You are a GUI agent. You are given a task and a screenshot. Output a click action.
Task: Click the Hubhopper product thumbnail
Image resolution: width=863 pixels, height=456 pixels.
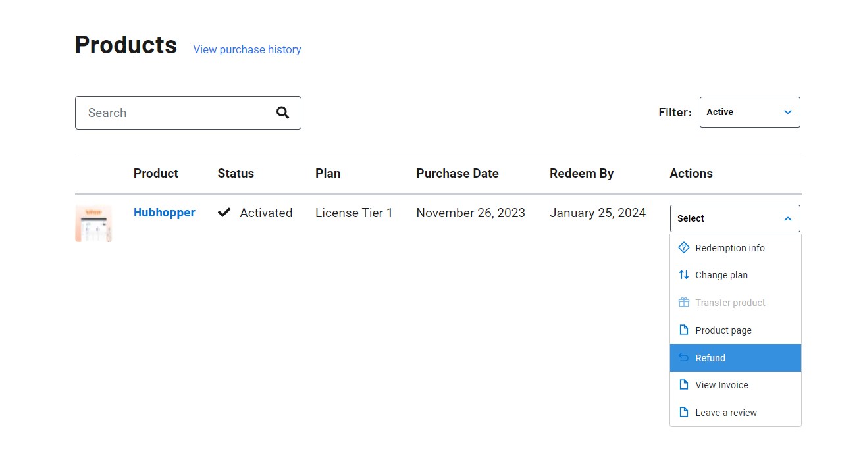pyautogui.click(x=93, y=223)
